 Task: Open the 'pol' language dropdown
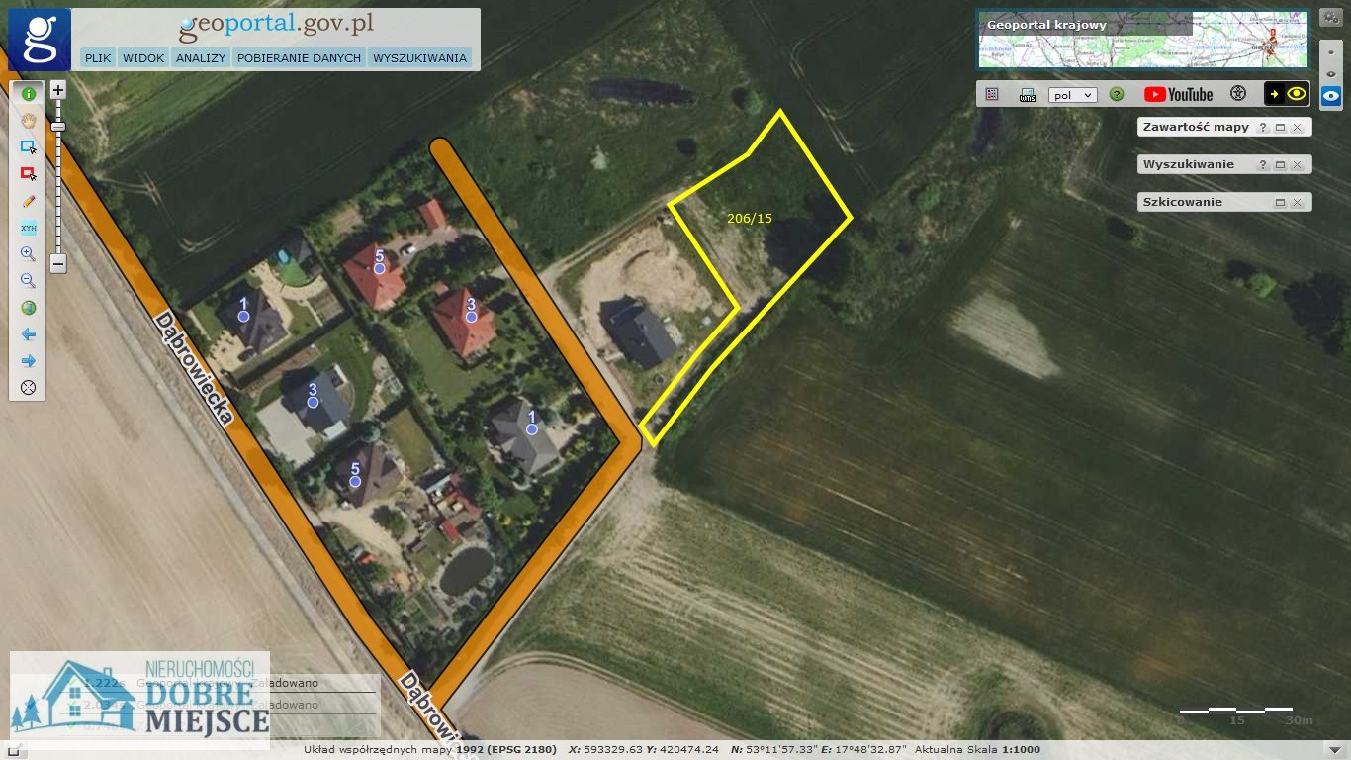[x=1073, y=95]
